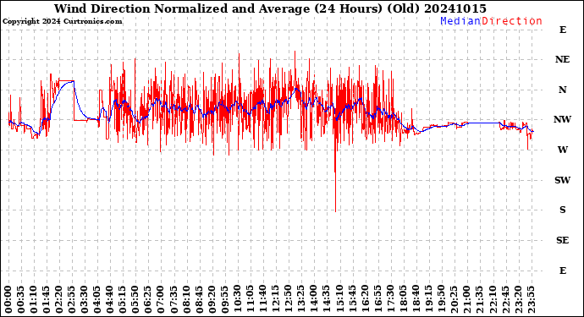Click the S axis label

pos(562,210)
